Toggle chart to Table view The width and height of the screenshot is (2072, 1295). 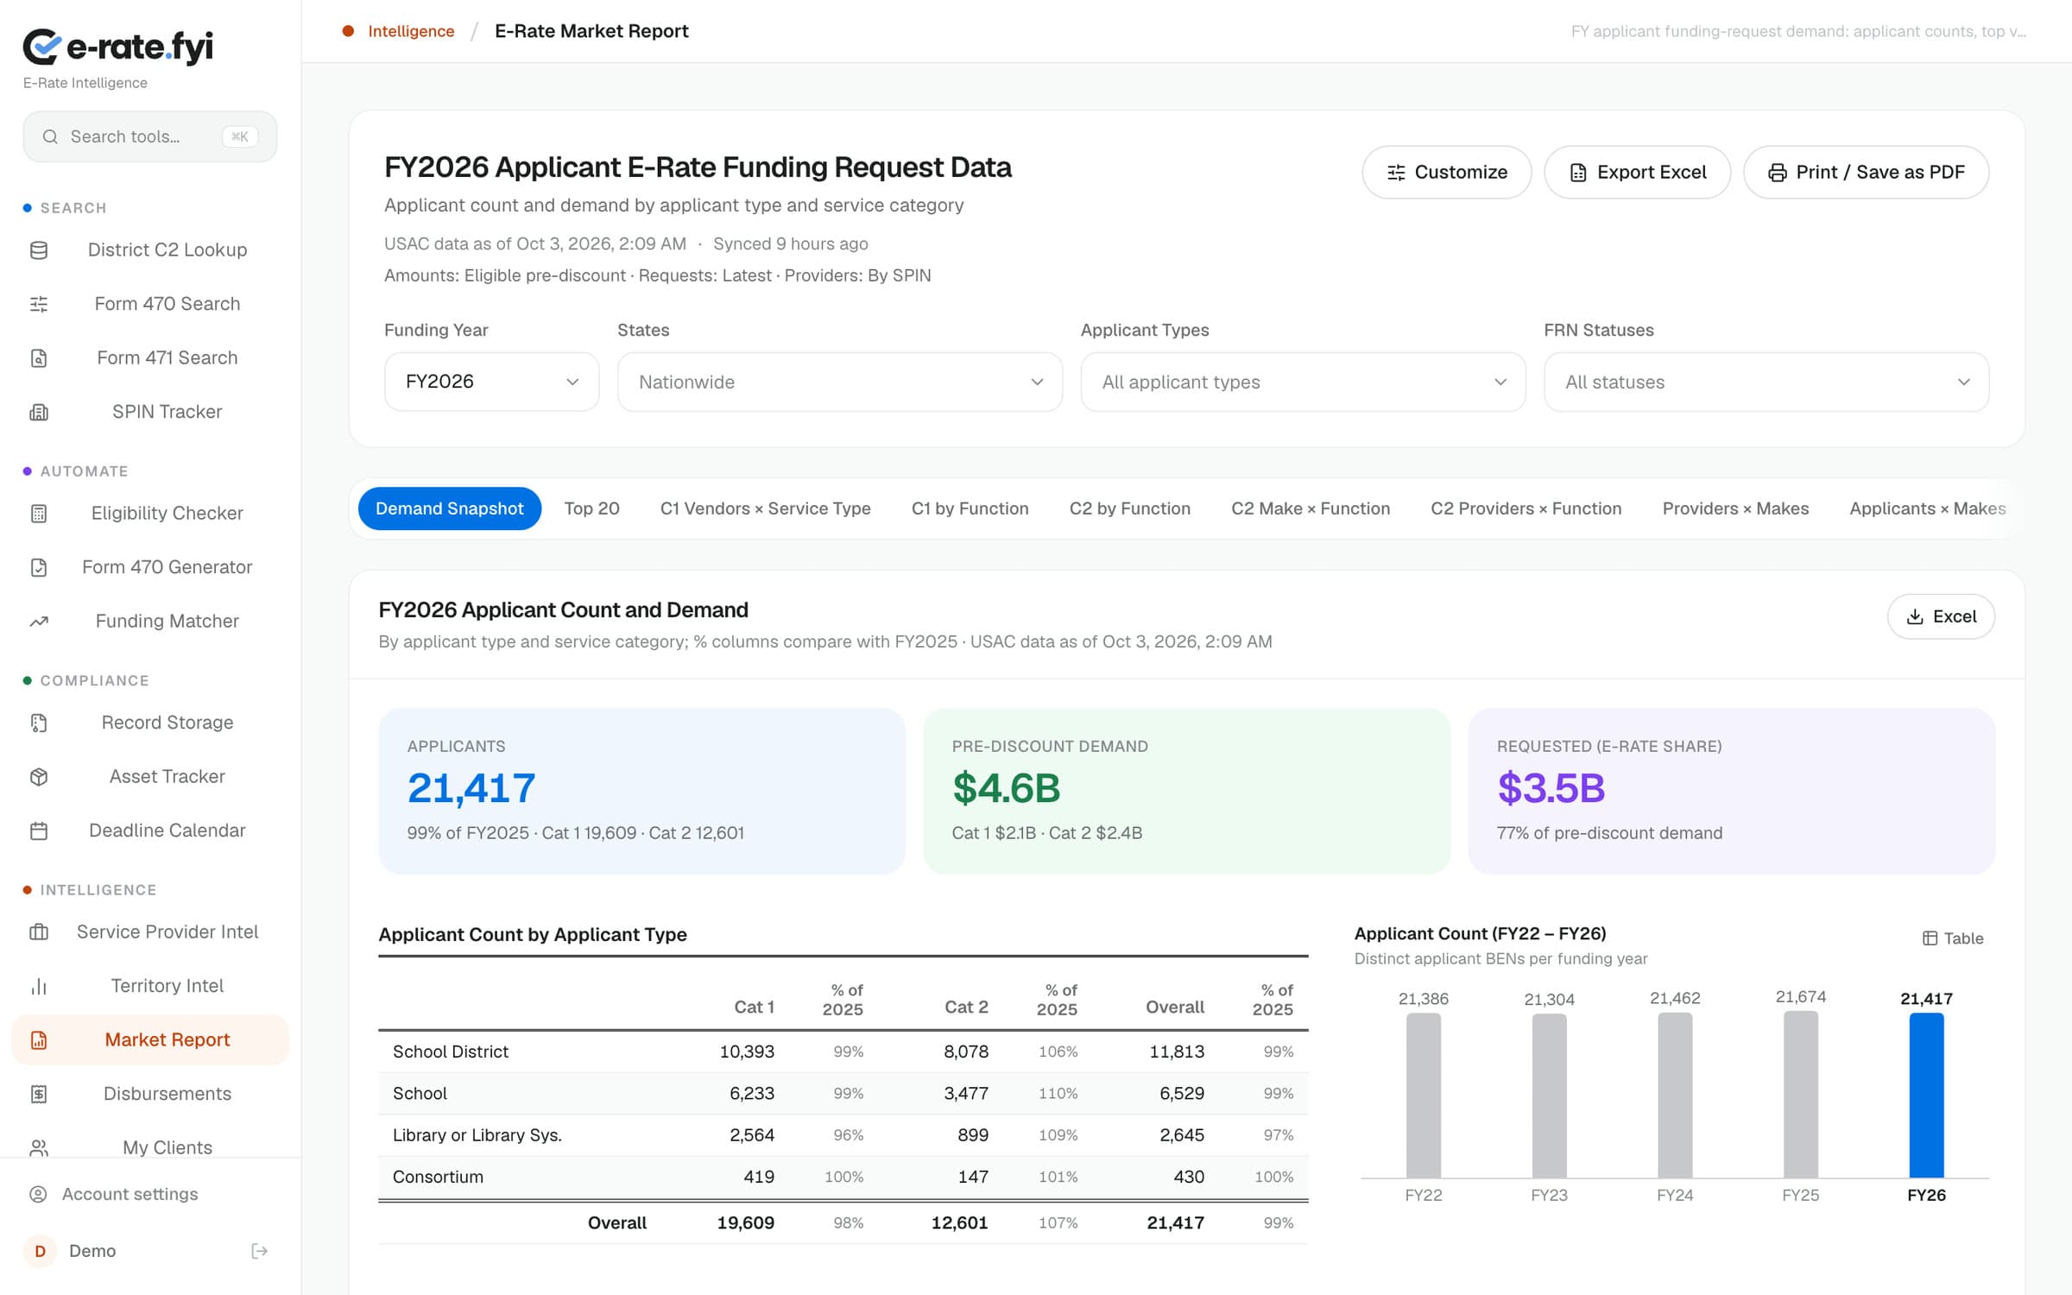(1953, 938)
